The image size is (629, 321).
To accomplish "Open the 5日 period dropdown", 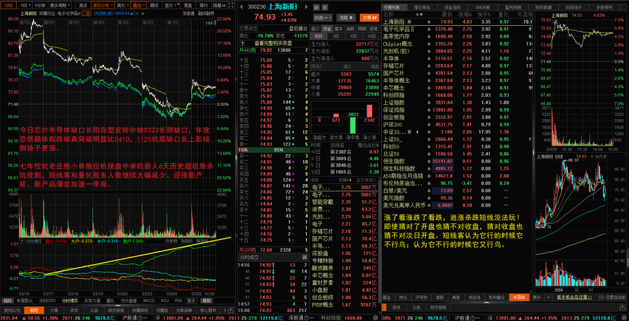I will click(x=26, y=6).
